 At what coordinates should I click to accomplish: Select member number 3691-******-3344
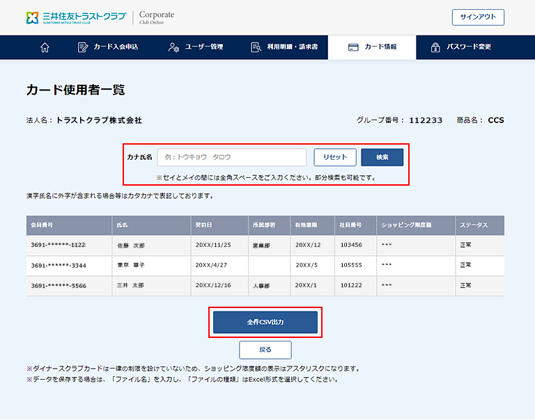59,266
